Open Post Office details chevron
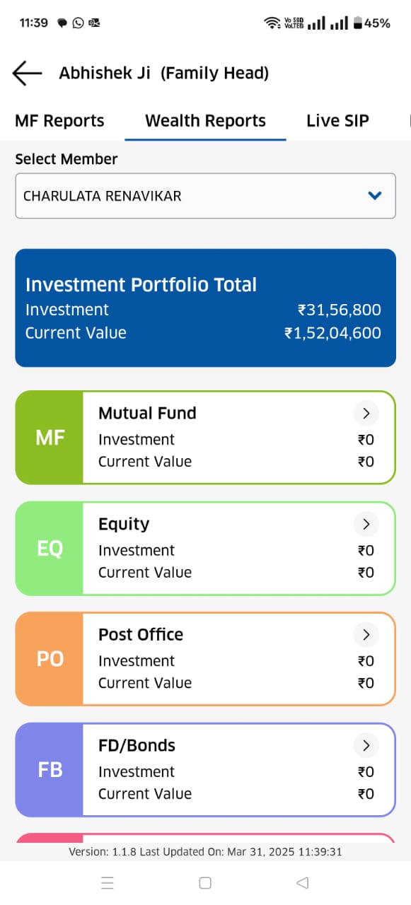This screenshot has width=411, height=905. pyautogui.click(x=366, y=635)
